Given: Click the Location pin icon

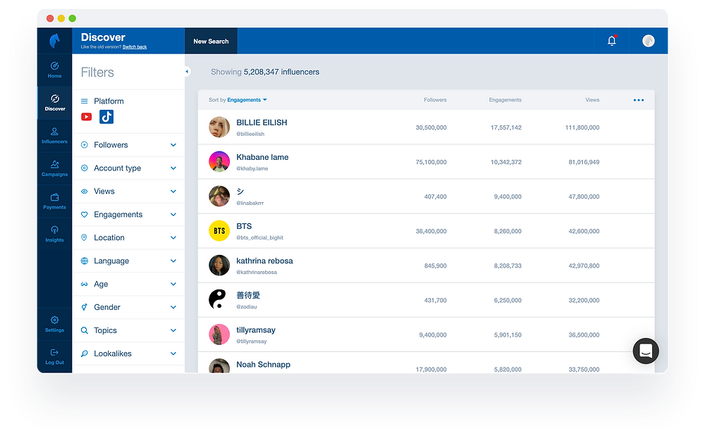Looking at the screenshot, I should point(84,237).
